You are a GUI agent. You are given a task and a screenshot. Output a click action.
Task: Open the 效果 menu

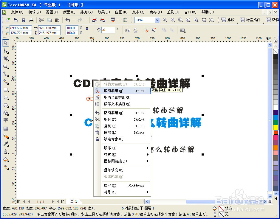(x=104, y=12)
